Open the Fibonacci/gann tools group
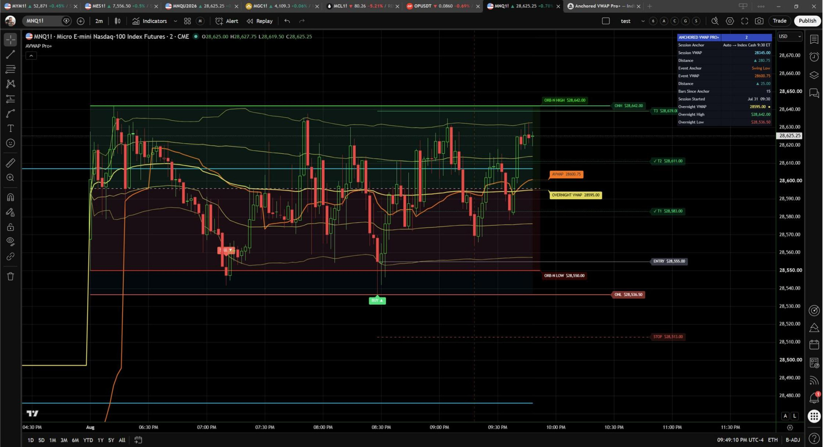 pos(10,69)
